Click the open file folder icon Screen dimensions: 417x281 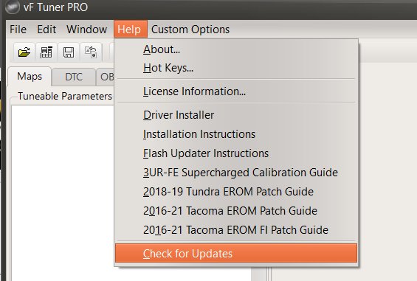24,52
